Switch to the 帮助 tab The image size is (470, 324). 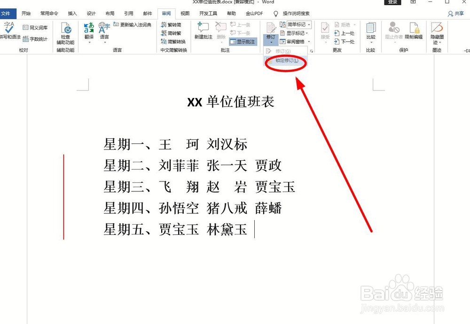[231, 14]
